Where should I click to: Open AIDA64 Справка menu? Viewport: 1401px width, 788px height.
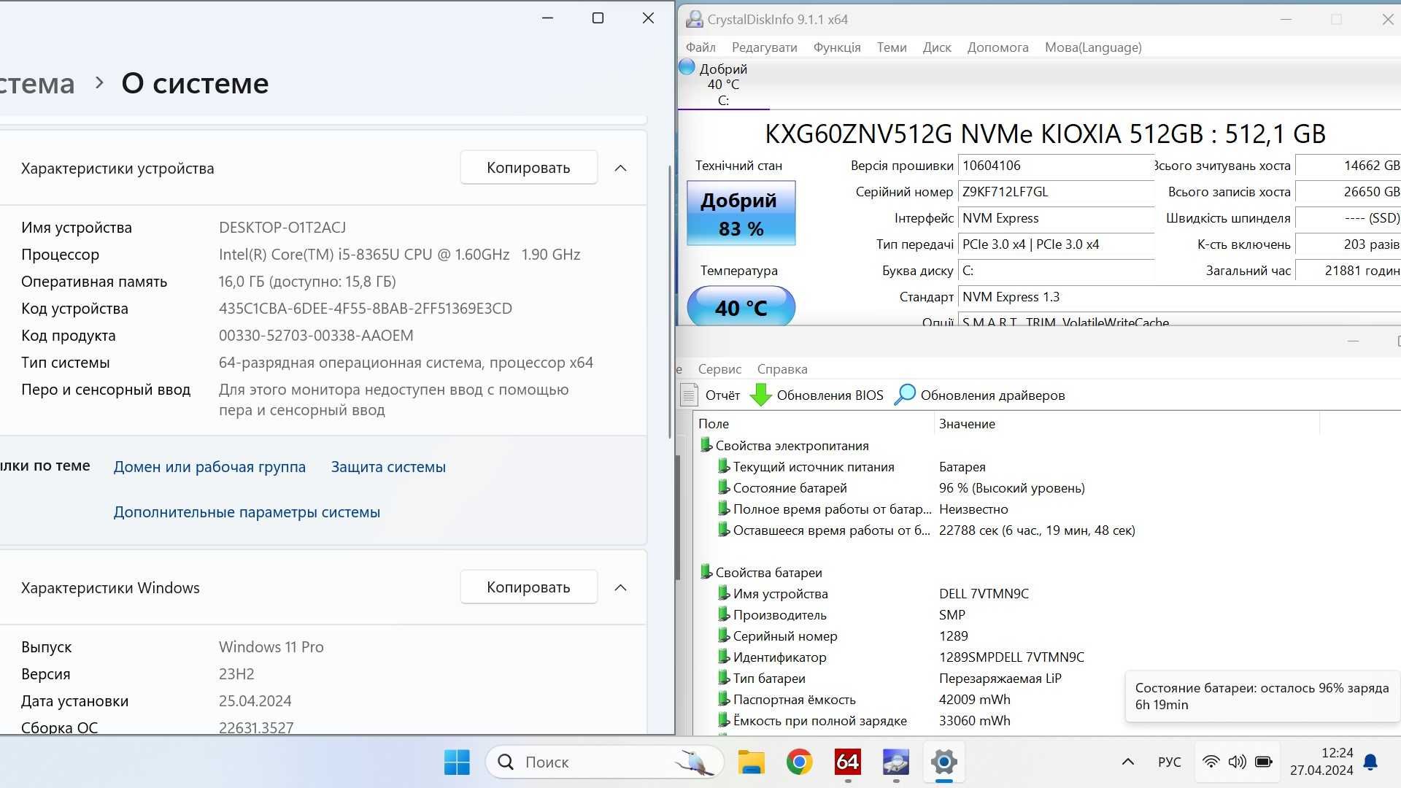782,369
